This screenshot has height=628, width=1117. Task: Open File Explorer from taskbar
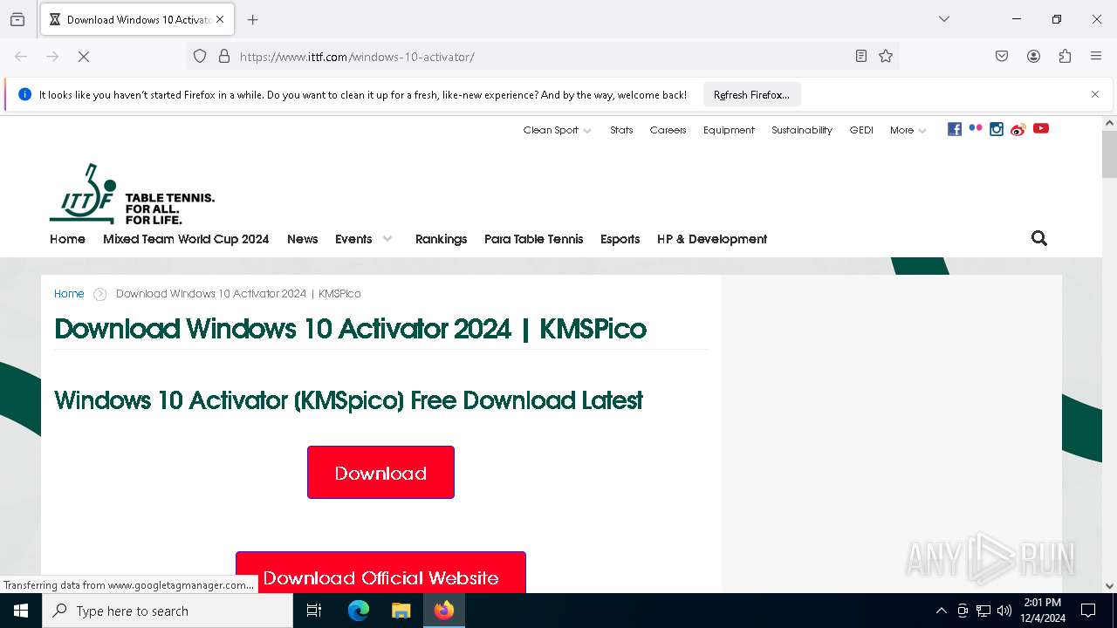point(401,611)
